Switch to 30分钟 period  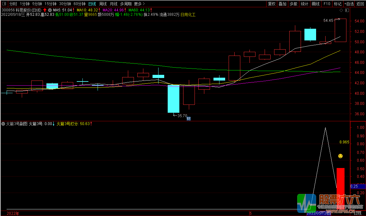point(65,4)
